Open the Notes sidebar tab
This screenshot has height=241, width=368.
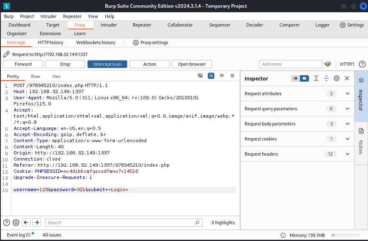[x=361, y=143]
